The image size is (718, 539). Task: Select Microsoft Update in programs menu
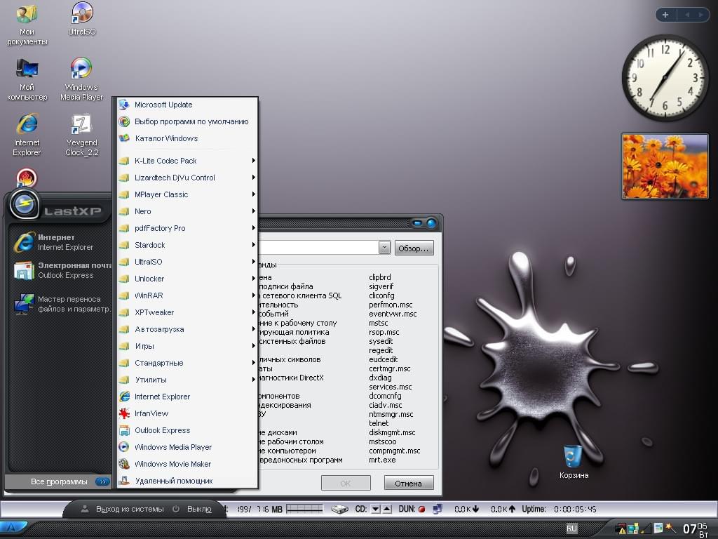click(187, 105)
